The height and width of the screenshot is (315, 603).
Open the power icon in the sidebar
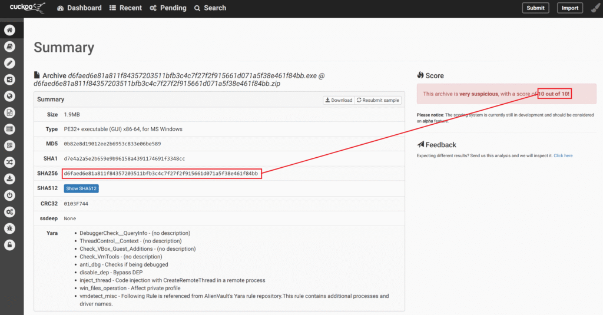coord(9,195)
